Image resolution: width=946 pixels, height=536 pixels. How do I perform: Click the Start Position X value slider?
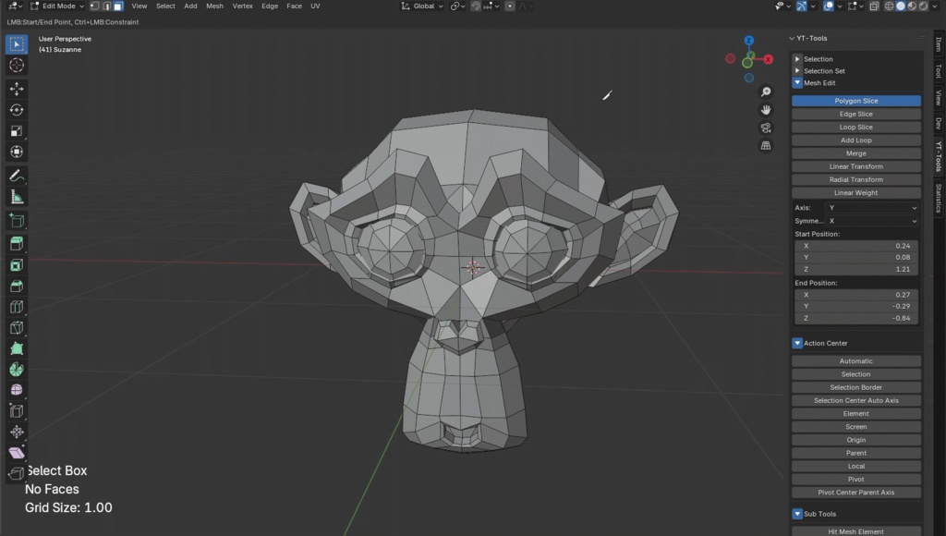coord(855,246)
